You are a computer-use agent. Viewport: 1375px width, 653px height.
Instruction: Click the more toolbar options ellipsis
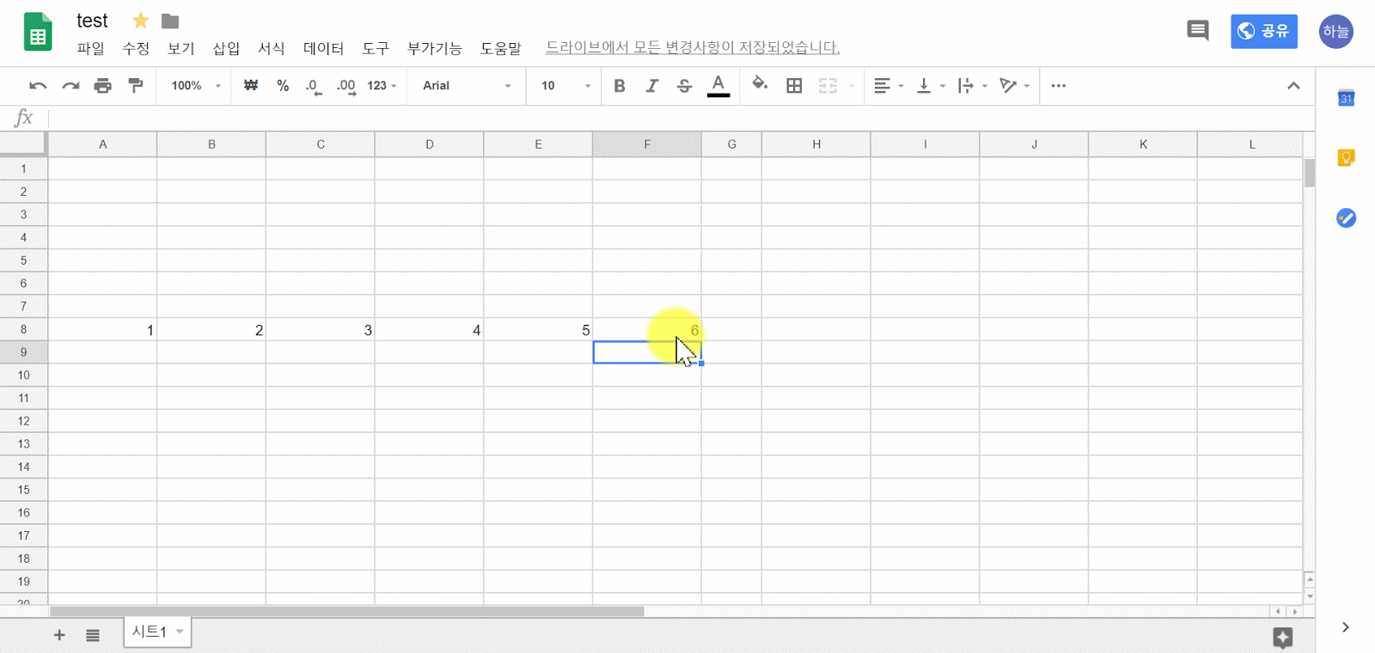tap(1059, 86)
